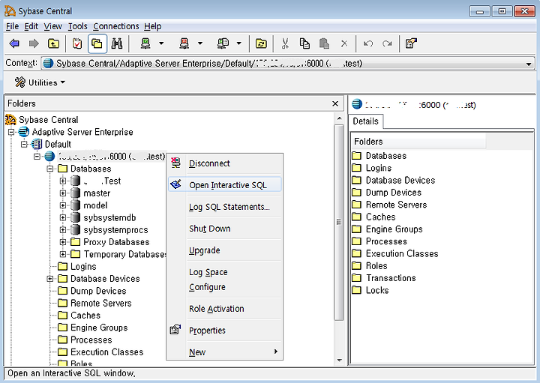Go back with the blue Back arrow
The width and height of the screenshot is (540, 383).
coord(14,43)
